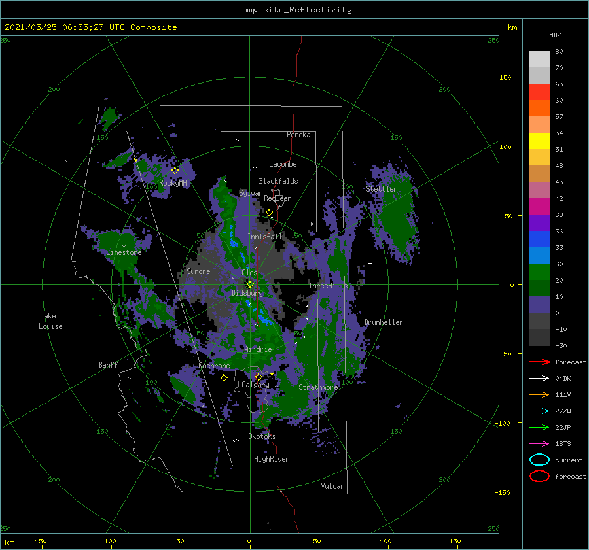589x550 pixels.
Task: Click the yellow radar marker near Didsbury
Action: click(250, 284)
